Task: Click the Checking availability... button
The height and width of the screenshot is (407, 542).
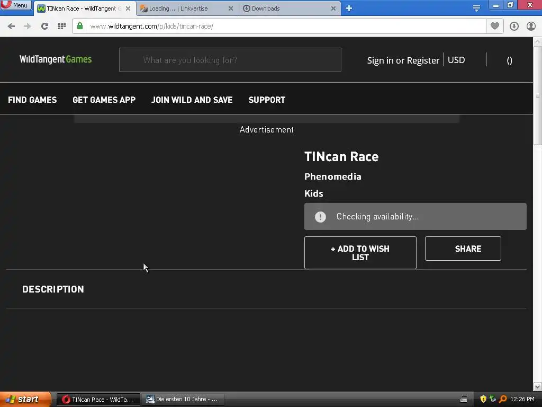Action: (x=415, y=217)
